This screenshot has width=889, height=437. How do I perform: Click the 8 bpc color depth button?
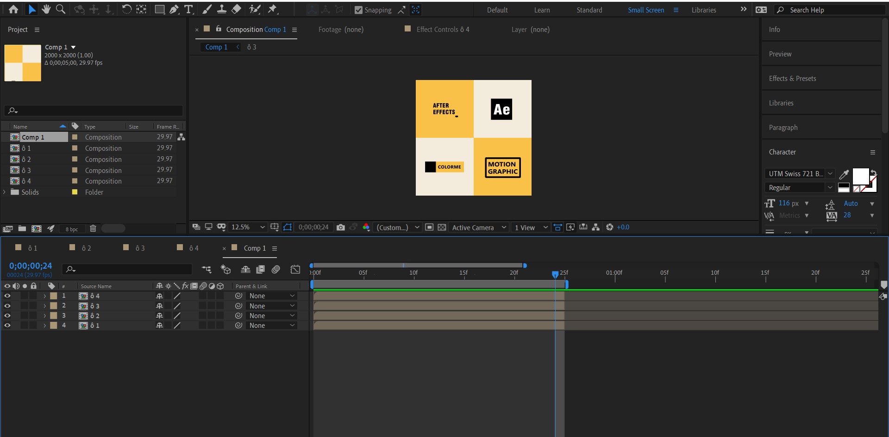[72, 229]
